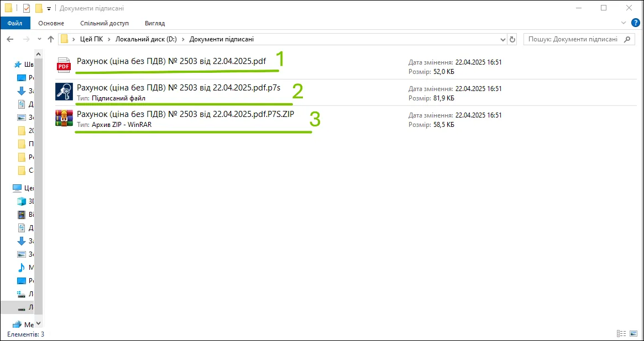Go up one level with the up arrow
The width and height of the screenshot is (644, 341).
click(51, 39)
